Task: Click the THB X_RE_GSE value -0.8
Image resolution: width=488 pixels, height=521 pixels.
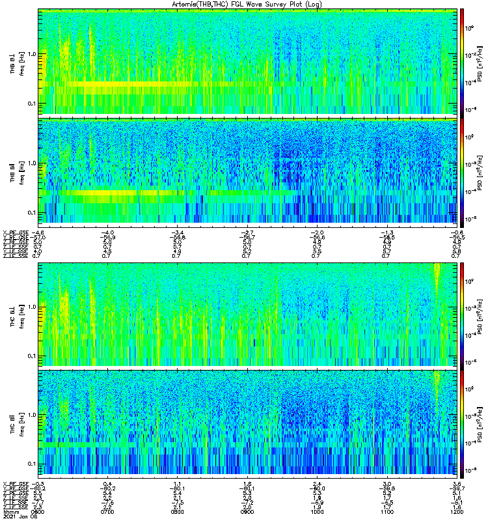Action: 457,232
